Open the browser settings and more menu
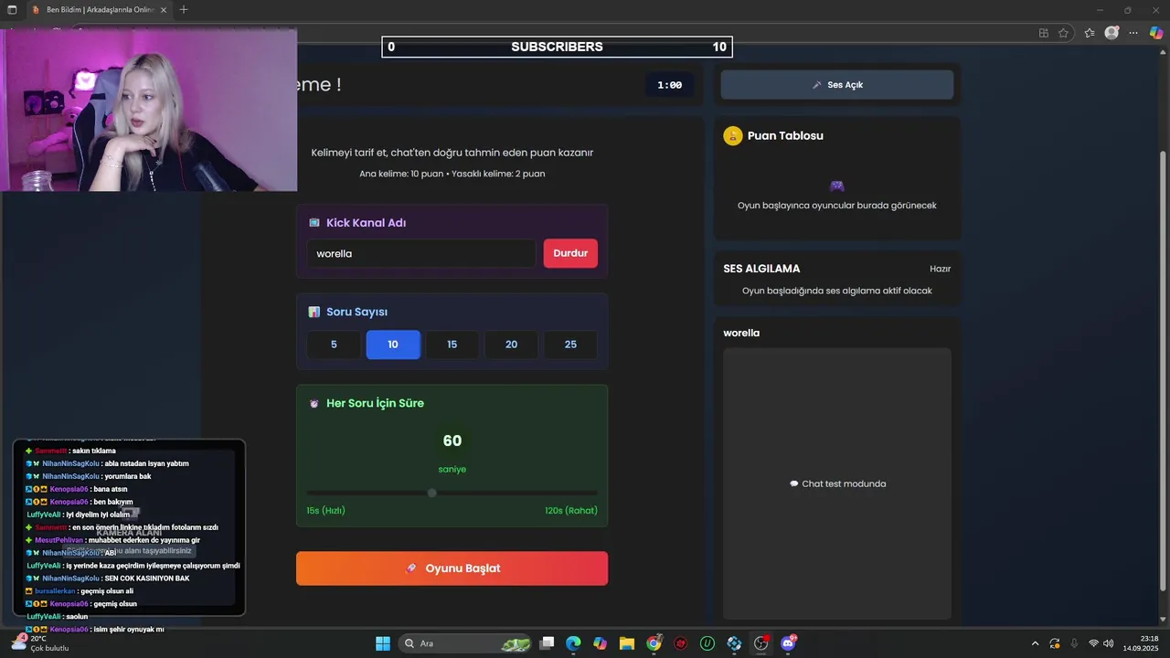Viewport: 1170px width, 658px height. coord(1134,33)
